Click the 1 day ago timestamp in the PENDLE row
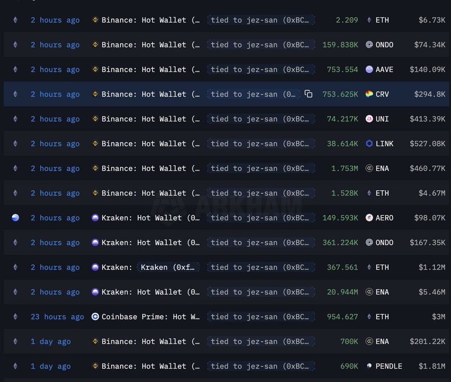The image size is (451, 382). click(51, 366)
